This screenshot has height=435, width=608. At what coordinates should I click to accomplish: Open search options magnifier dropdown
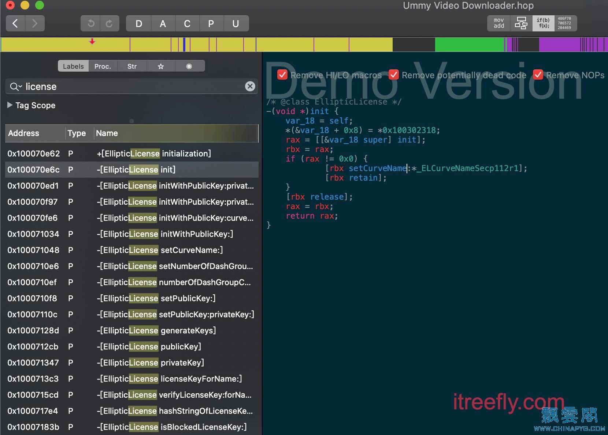click(x=16, y=87)
